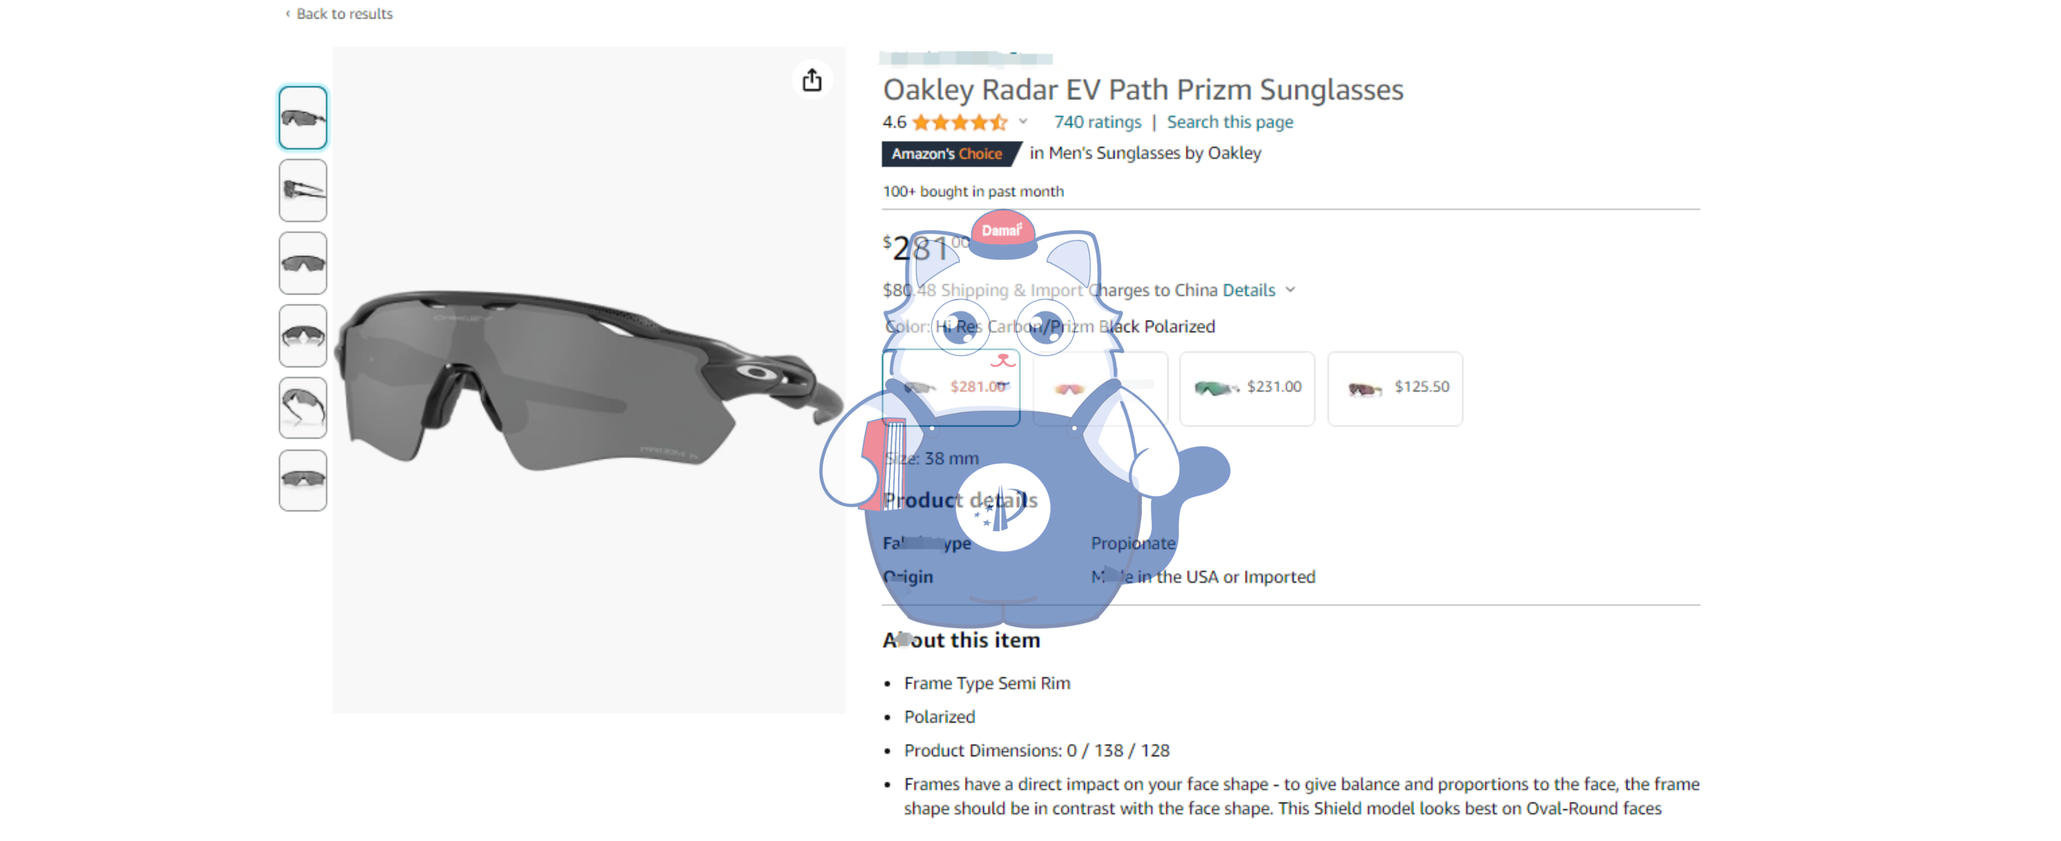
Task: Select the last thumbnail in the strip
Action: point(302,480)
